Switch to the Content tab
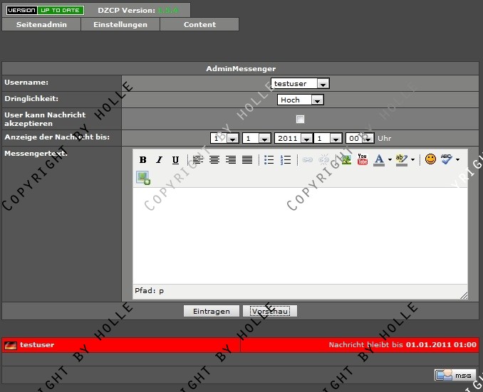Screen dimensions: 483x392 199,24
